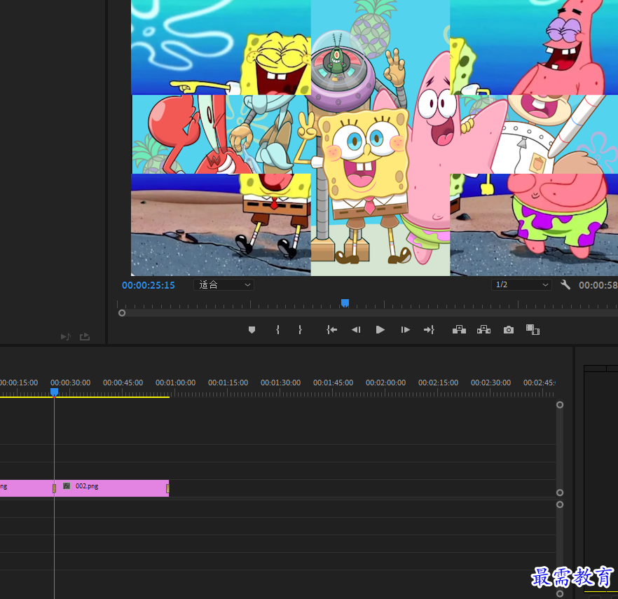
Task: Click the timeline playhead marker
Action: point(55,392)
